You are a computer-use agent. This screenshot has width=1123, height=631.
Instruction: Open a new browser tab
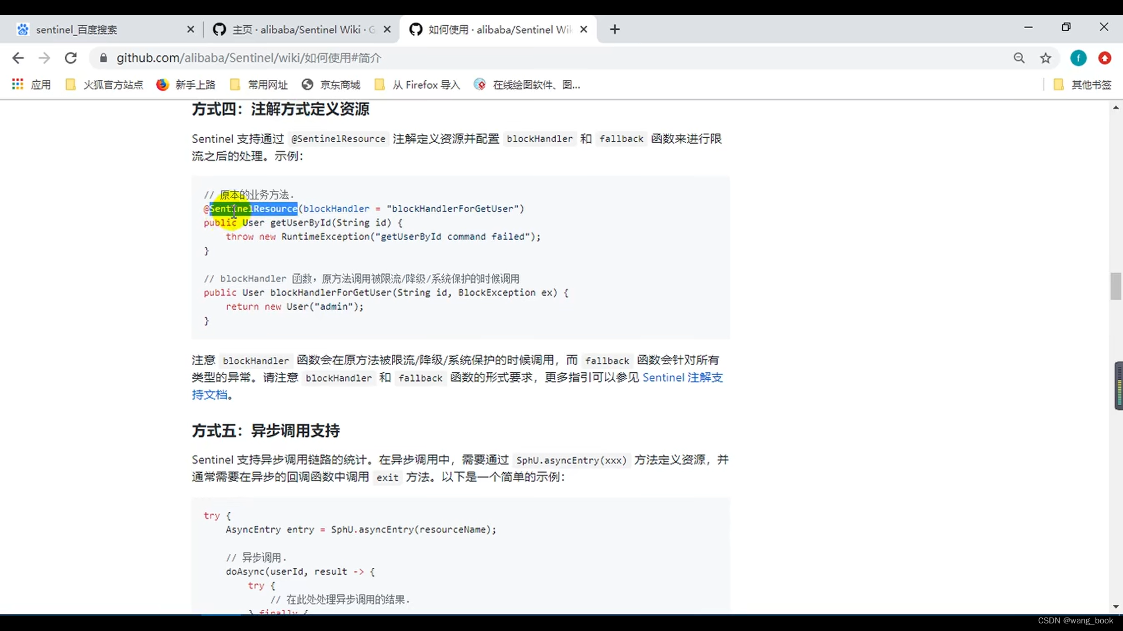click(x=615, y=29)
